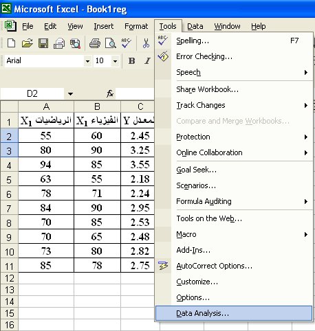315x331 pixels.
Task: Open the Data menu
Action: point(195,26)
